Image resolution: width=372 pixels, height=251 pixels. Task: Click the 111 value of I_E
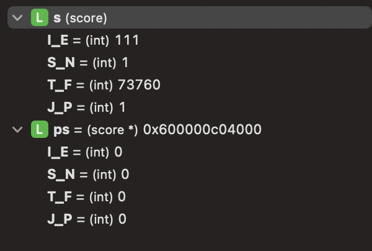click(127, 40)
